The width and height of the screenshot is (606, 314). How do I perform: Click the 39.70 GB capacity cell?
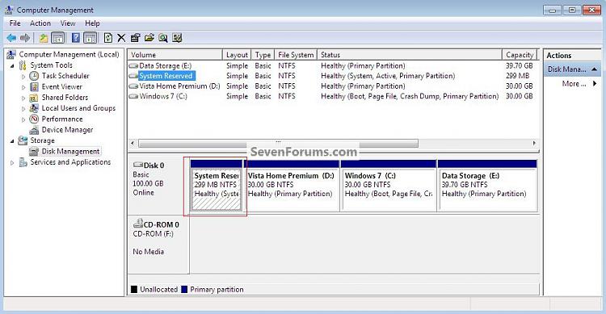click(x=519, y=65)
